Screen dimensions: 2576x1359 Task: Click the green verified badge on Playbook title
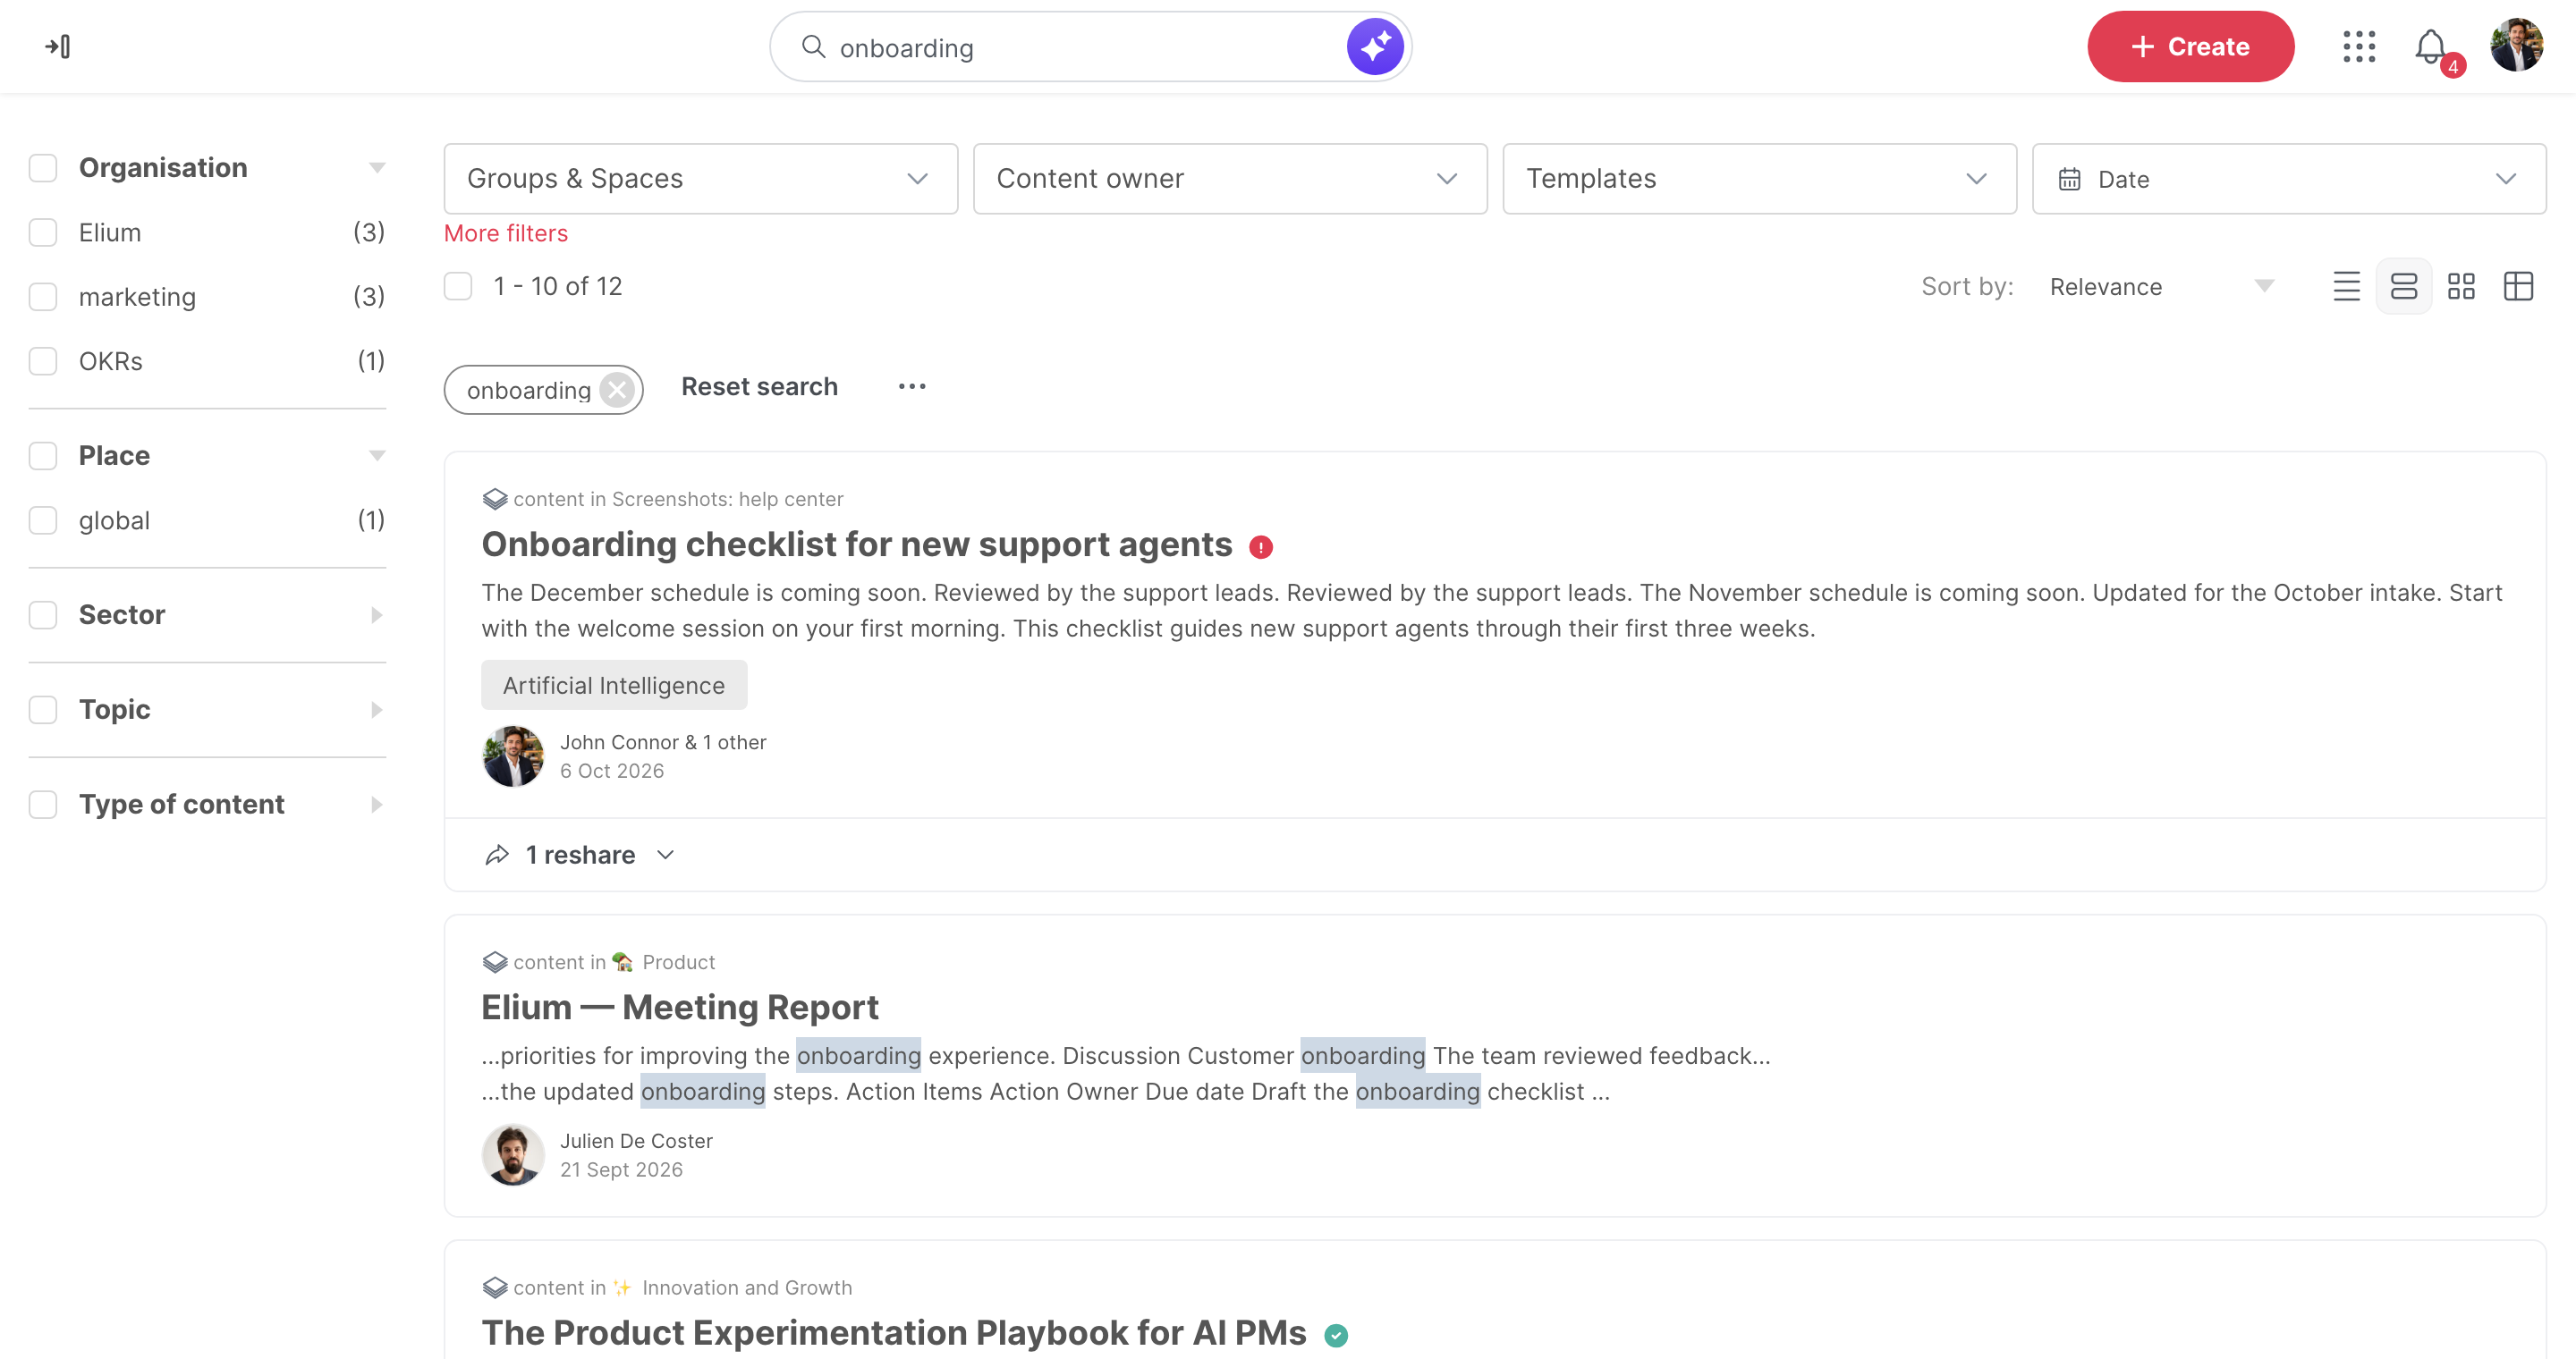click(x=1335, y=1335)
